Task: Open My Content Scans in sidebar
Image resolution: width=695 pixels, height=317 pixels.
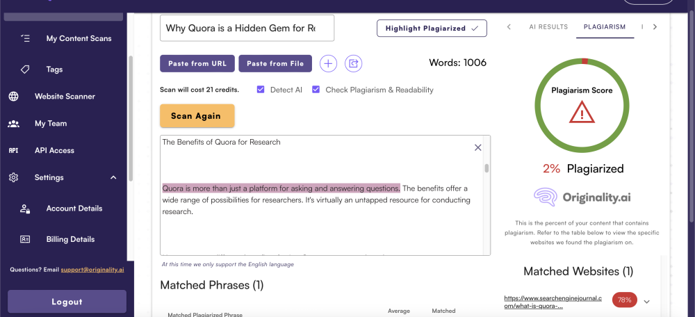Action: [x=79, y=38]
